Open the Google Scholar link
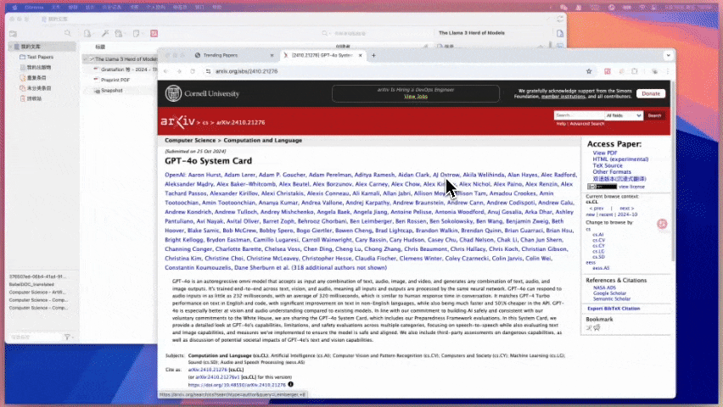The width and height of the screenshot is (723, 407). 609,293
